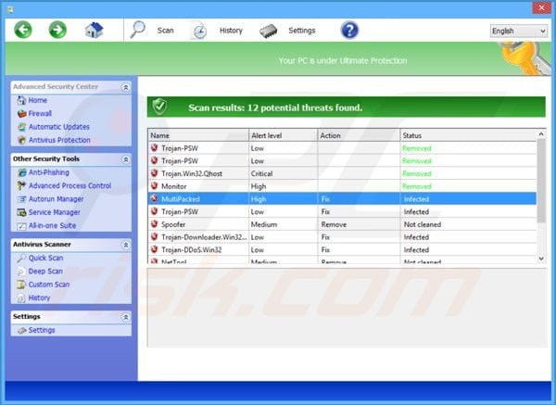
Task: Select the Trojan-Downloader.Win32 row
Action: click(342, 237)
